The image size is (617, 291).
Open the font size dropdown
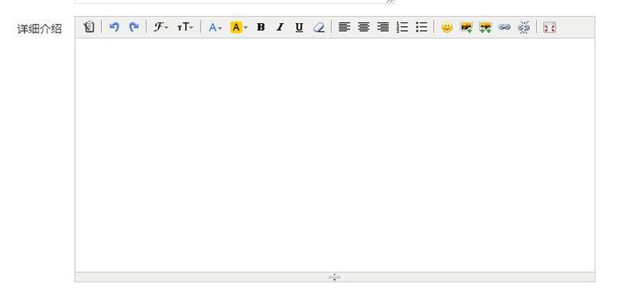click(x=185, y=27)
